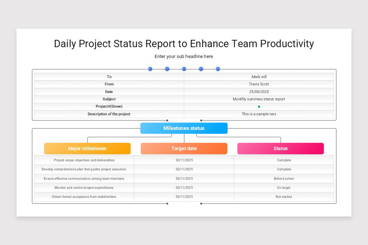368x245 pixels.
Task: Click the dot beneath the milestones table
Action: tap(167, 203)
